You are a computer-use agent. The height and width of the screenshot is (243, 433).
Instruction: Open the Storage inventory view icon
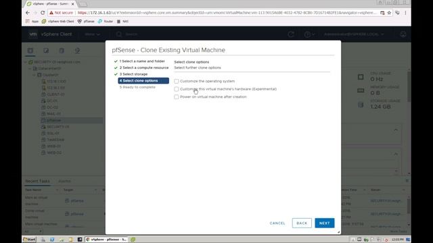pyautogui.click(x=62, y=51)
